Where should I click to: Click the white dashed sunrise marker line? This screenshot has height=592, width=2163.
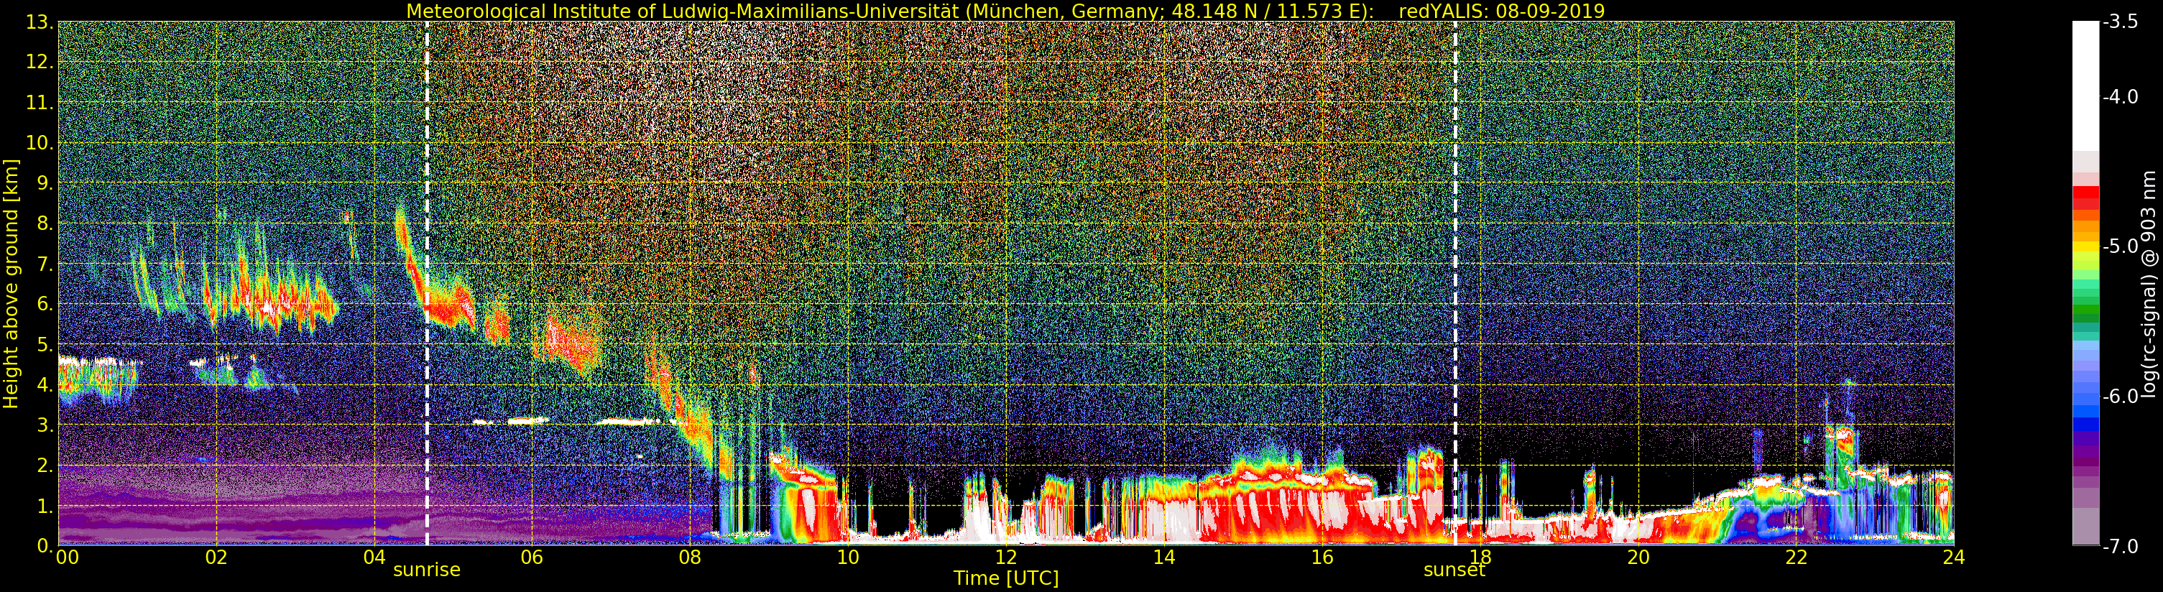click(427, 284)
